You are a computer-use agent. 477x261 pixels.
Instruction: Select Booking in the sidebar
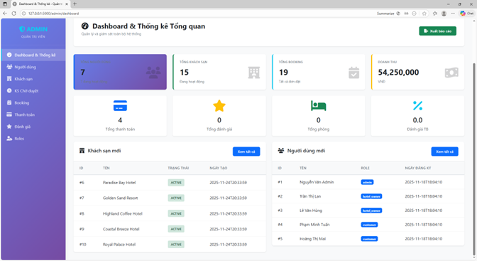(33, 102)
